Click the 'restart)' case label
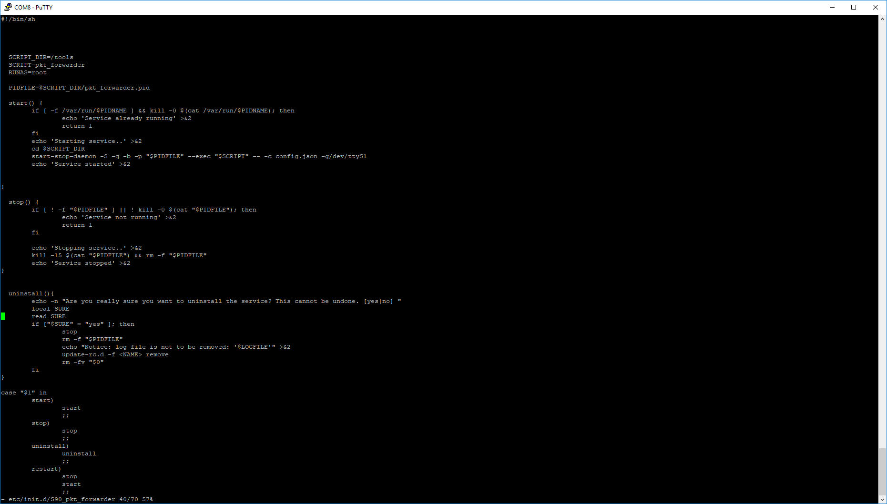This screenshot has width=887, height=504. 46,469
